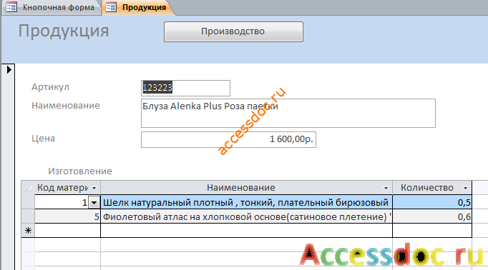Open the Производство button
488x270 pixels.
(x=233, y=31)
